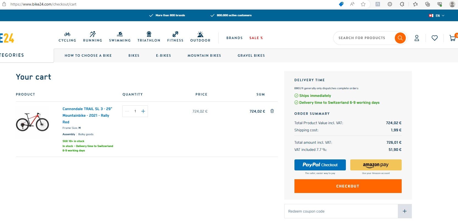Open the Triathlon category icon

(x=149, y=34)
